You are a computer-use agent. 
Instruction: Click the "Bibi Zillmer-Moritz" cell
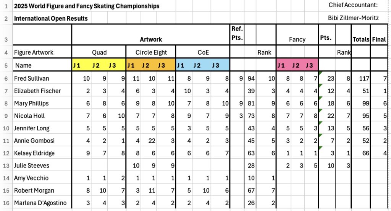coord(353,18)
